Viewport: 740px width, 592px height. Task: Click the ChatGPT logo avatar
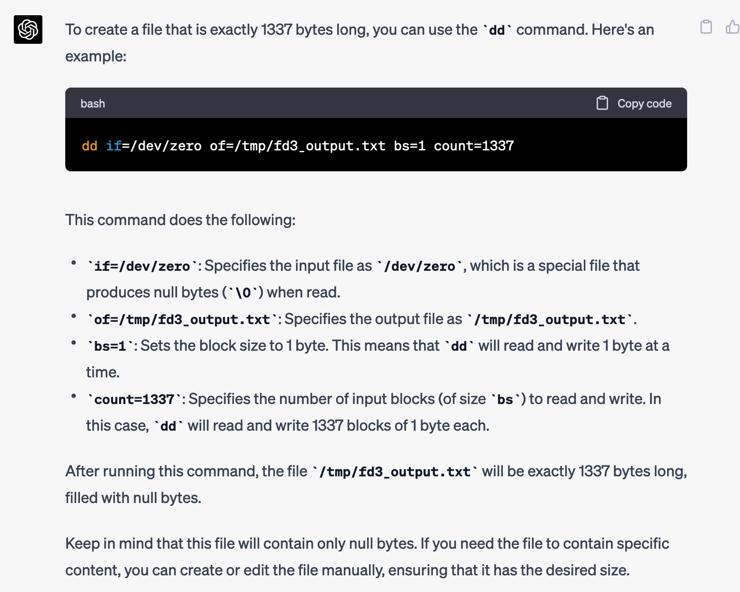tap(28, 30)
